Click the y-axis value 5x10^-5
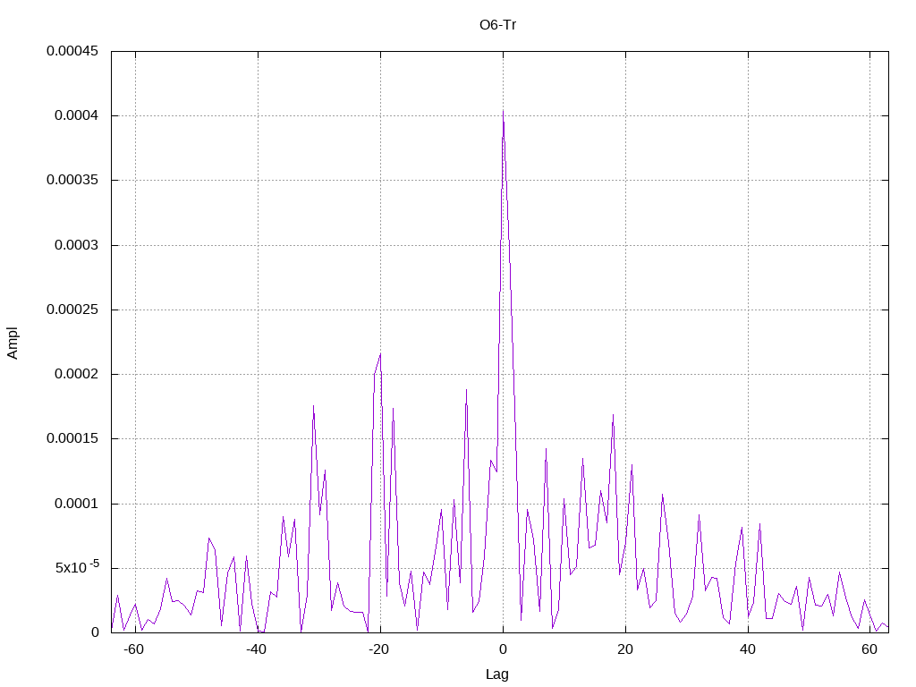Screen dimensions: 916x687 click(x=77, y=566)
